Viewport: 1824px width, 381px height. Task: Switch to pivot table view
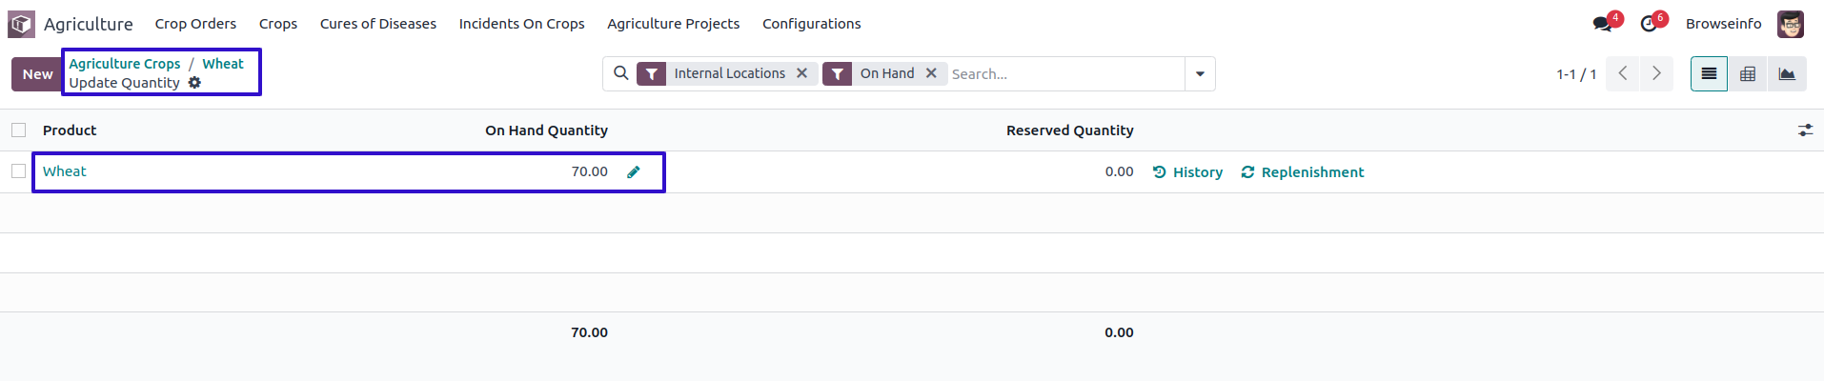pos(1748,74)
